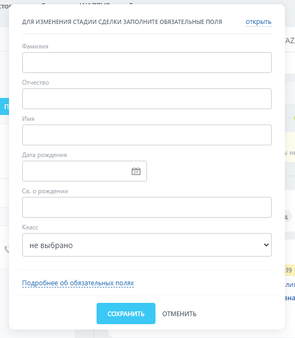Focus the Св. о рождении field
Screen dimensions: 295x338
147,208
